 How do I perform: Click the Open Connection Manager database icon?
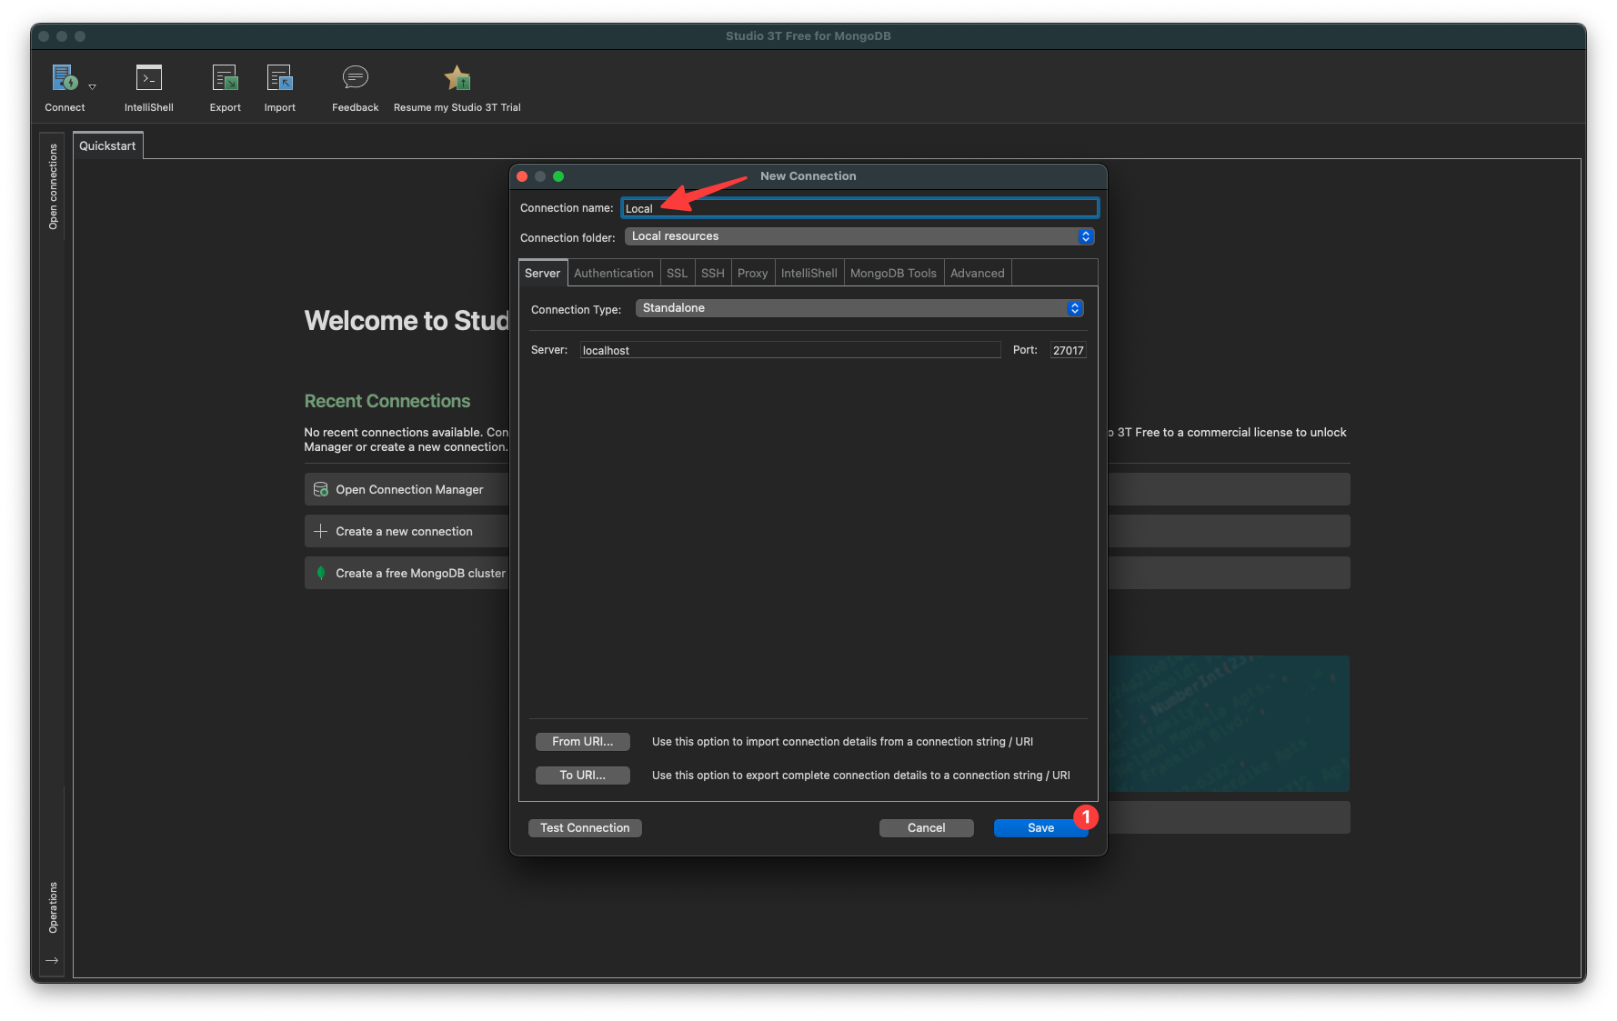coord(321,489)
